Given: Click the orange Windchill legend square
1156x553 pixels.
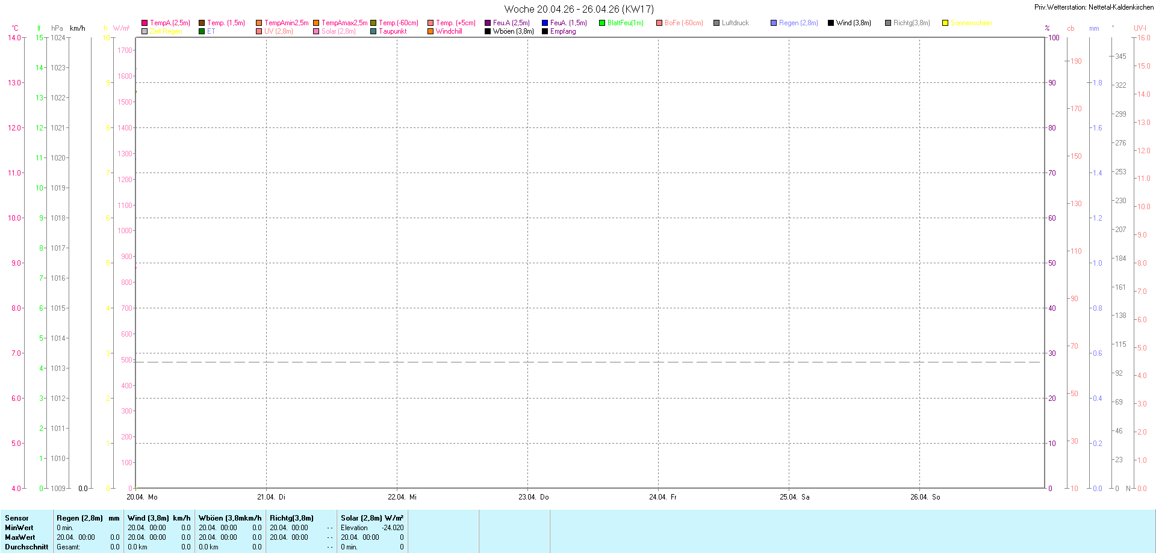Looking at the screenshot, I should click(430, 31).
